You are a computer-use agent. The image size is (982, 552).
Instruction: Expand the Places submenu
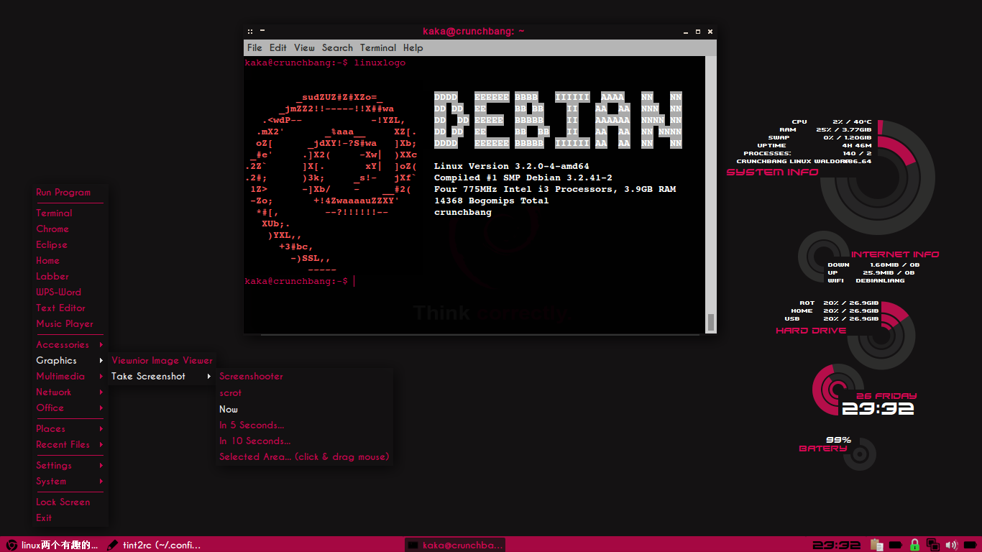coord(70,428)
